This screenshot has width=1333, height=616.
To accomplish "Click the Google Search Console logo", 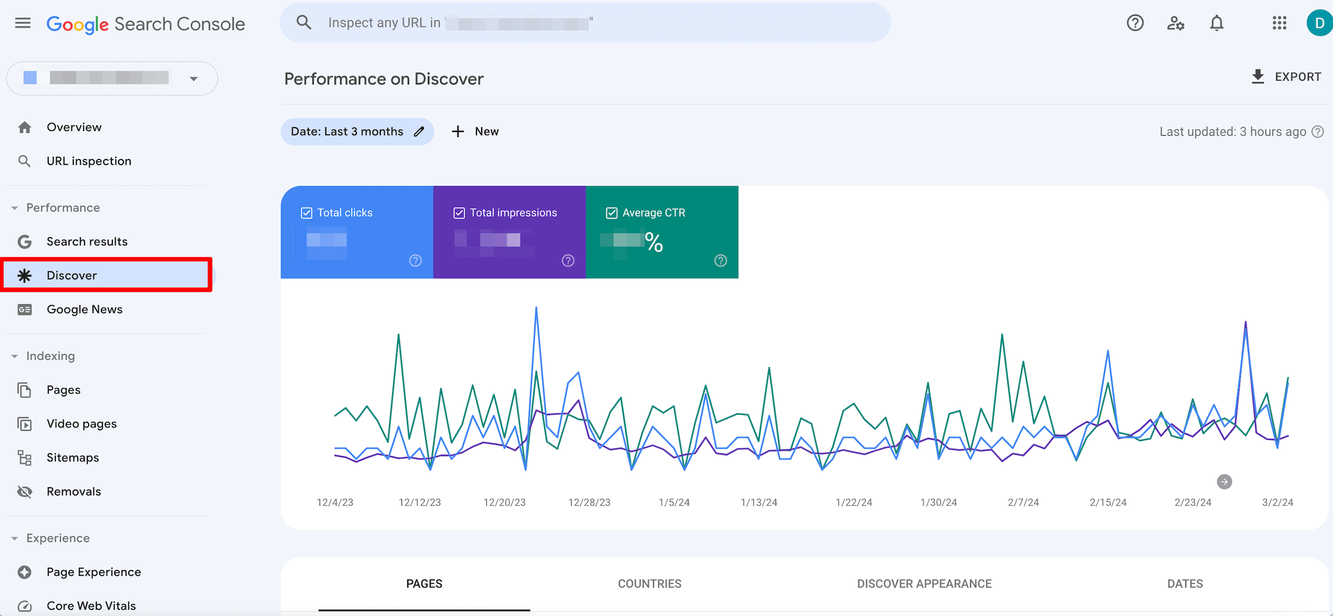I will pyautogui.click(x=145, y=24).
